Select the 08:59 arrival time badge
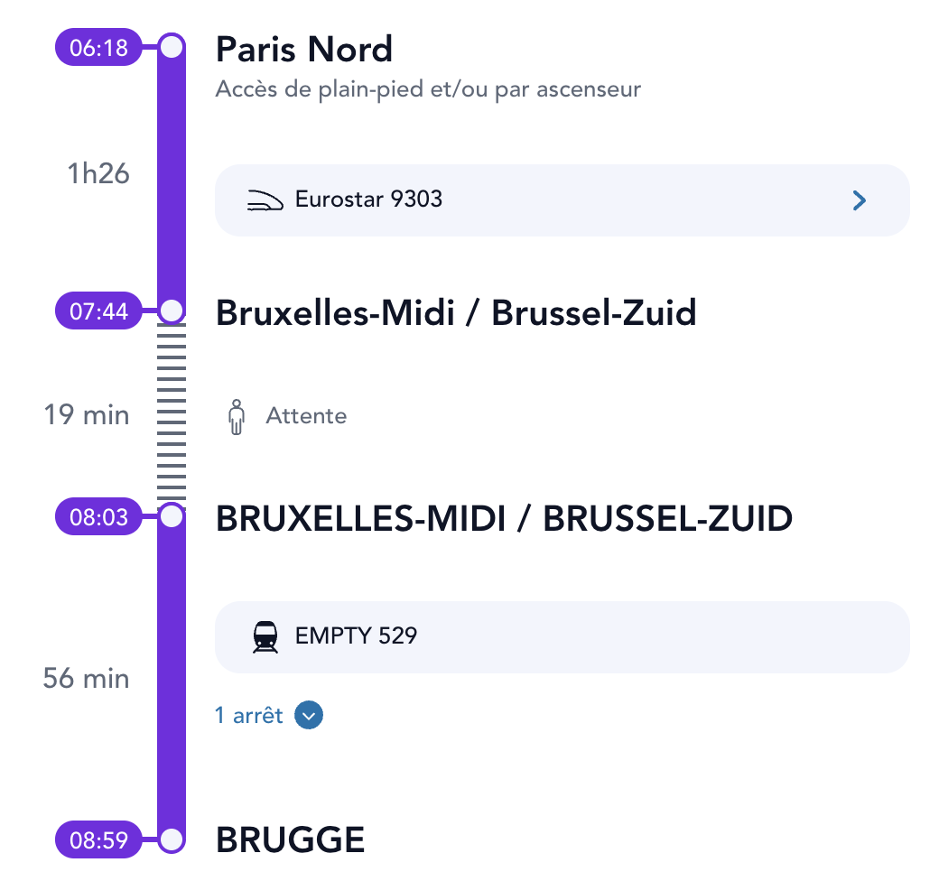The width and height of the screenshot is (939, 881). [98, 839]
